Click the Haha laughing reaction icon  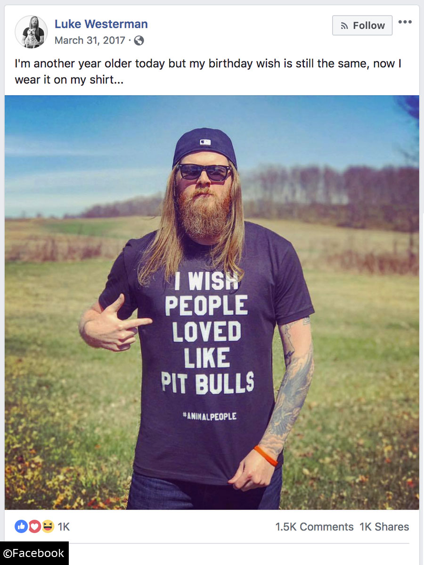pyautogui.click(x=48, y=526)
